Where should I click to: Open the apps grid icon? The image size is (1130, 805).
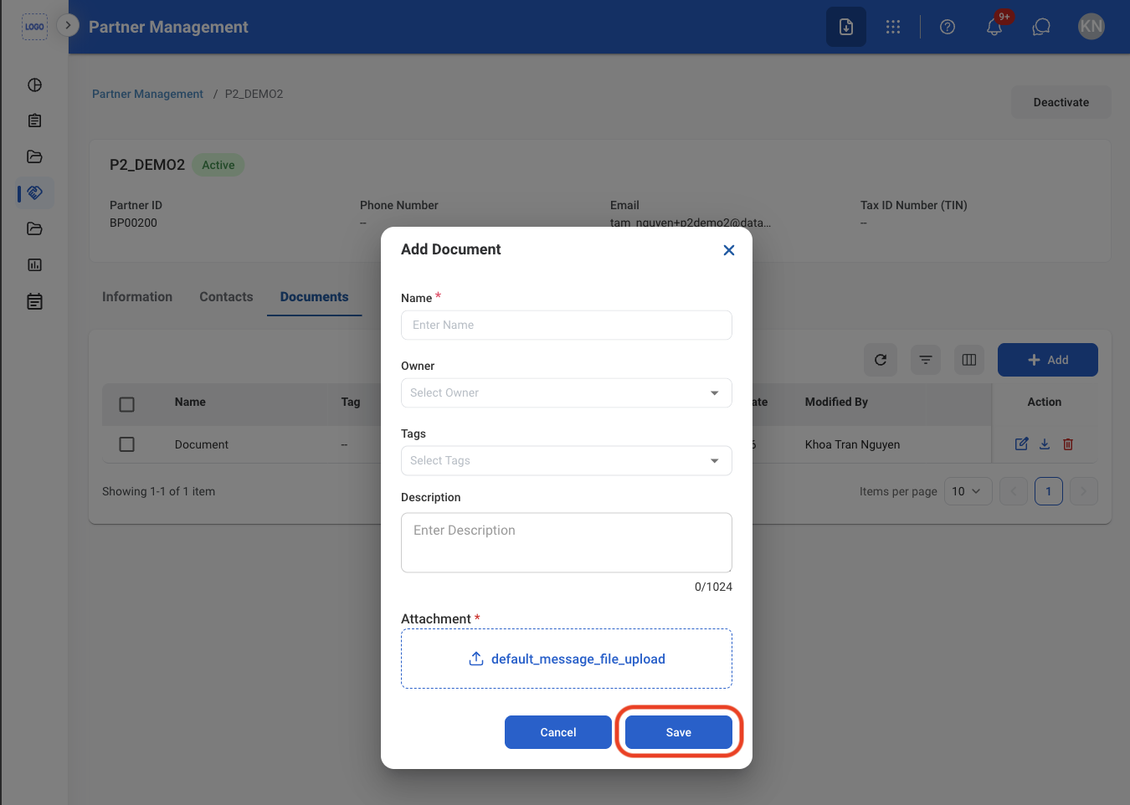click(x=893, y=27)
